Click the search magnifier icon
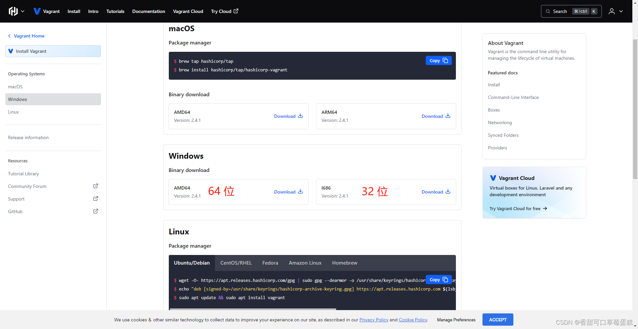The height and width of the screenshot is (329, 638). click(548, 11)
